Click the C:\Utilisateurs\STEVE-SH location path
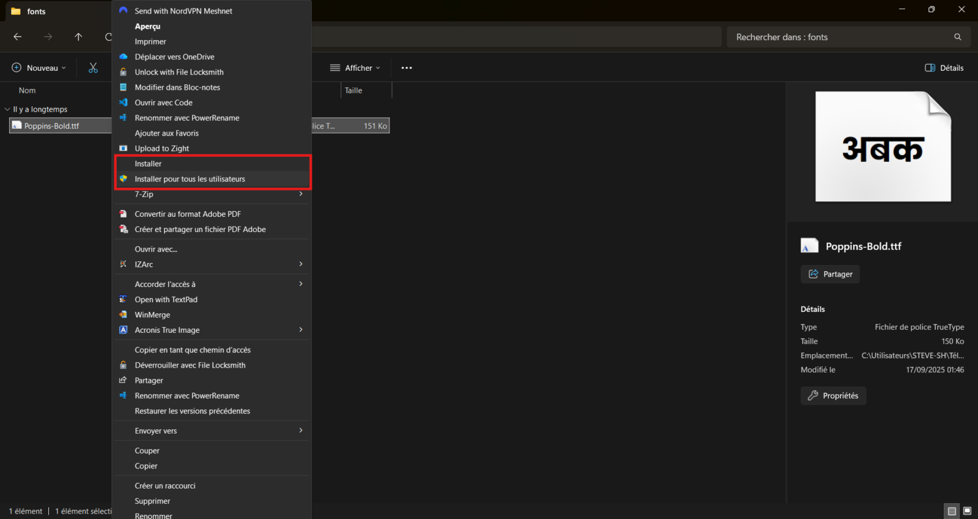The image size is (978, 519). pyautogui.click(x=913, y=355)
